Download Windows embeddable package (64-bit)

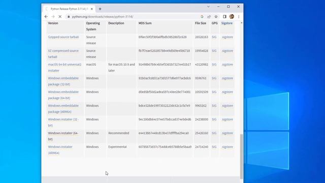tap(63, 95)
